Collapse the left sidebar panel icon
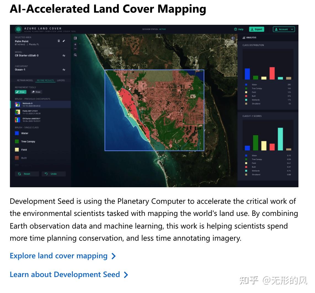This screenshot has width=315, height=293. pos(75,38)
